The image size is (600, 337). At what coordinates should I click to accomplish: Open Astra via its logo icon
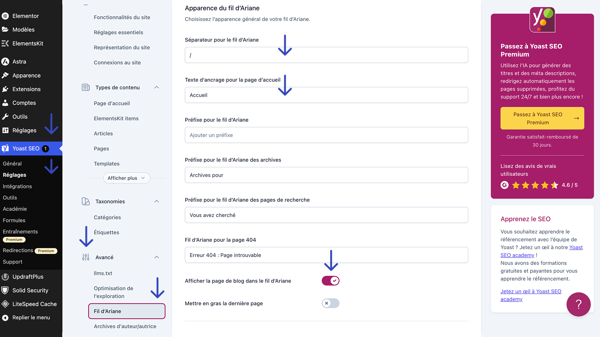5,62
